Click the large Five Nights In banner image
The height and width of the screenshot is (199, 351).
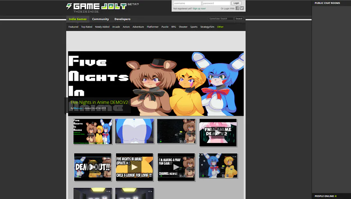coord(156,84)
